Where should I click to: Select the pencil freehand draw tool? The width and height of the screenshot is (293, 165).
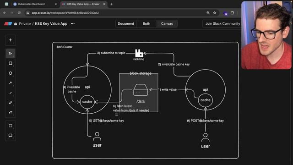click(x=11, y=103)
